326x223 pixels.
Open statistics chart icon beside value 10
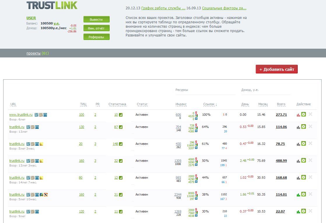click(121, 115)
